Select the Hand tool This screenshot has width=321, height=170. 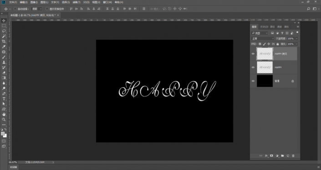tap(4, 115)
